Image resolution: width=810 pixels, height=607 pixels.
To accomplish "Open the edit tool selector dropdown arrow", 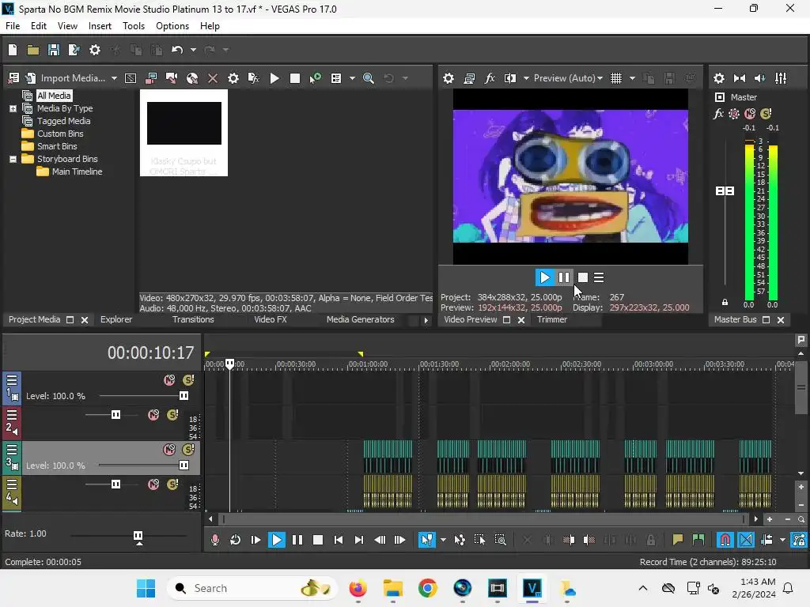I will (443, 540).
